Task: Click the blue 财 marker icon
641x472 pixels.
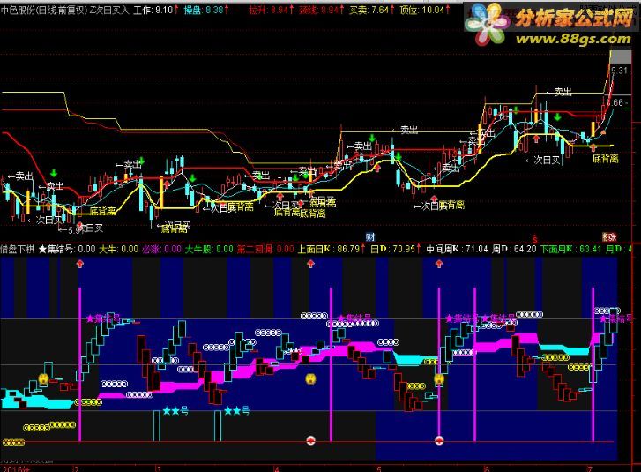Action: 369,236
